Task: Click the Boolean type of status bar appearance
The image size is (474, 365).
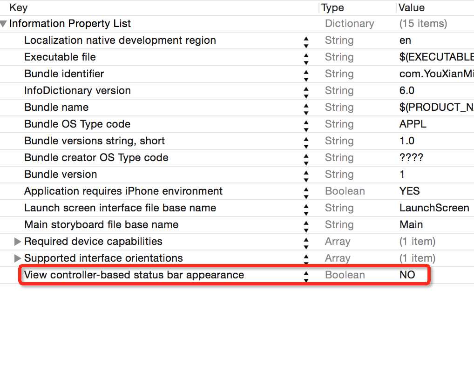Action: (345, 275)
